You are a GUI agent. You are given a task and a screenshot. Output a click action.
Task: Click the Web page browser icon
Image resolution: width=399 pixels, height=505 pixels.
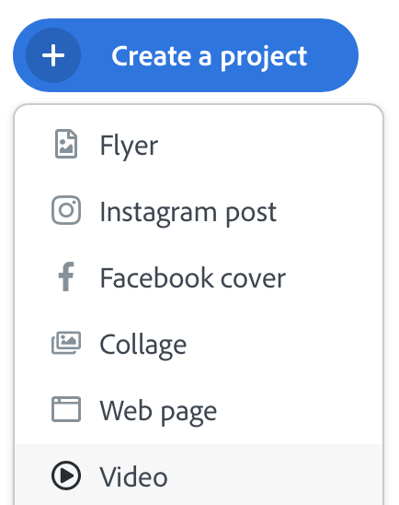66,409
